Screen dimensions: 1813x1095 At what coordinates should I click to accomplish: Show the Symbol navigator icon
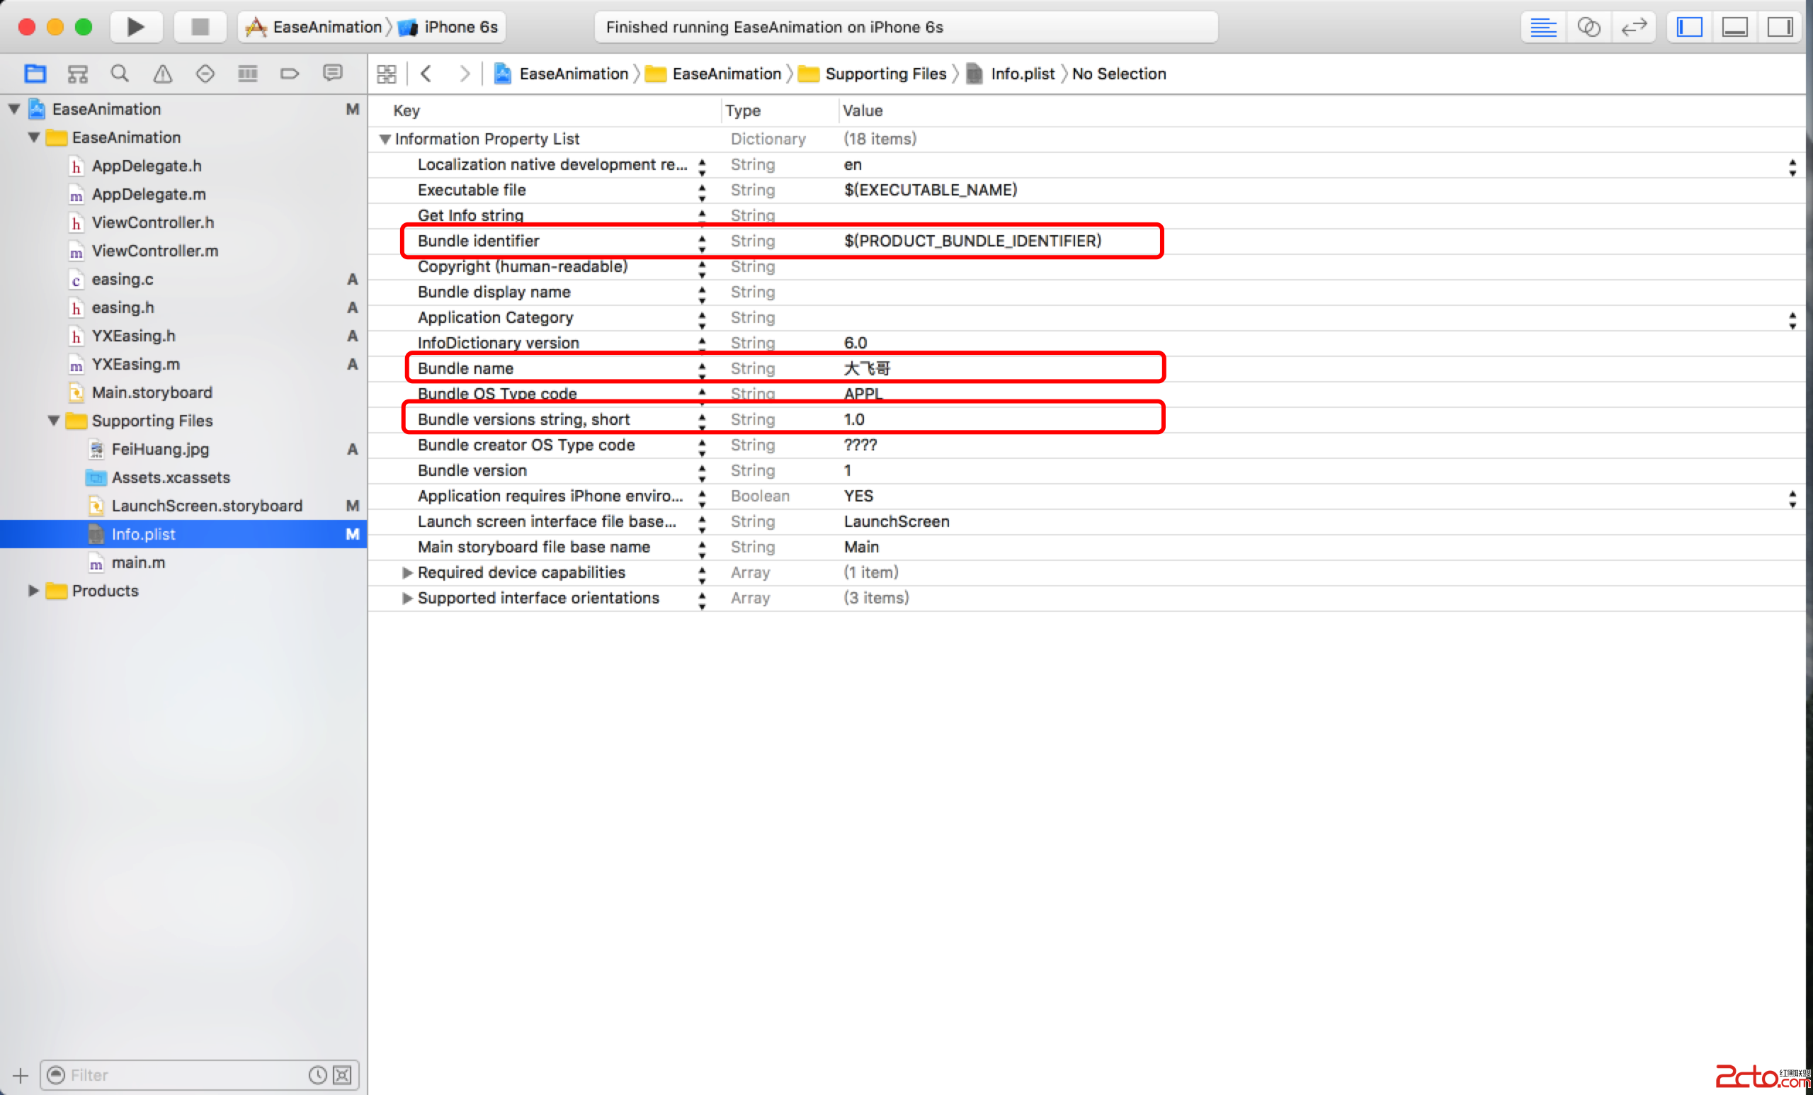77,74
